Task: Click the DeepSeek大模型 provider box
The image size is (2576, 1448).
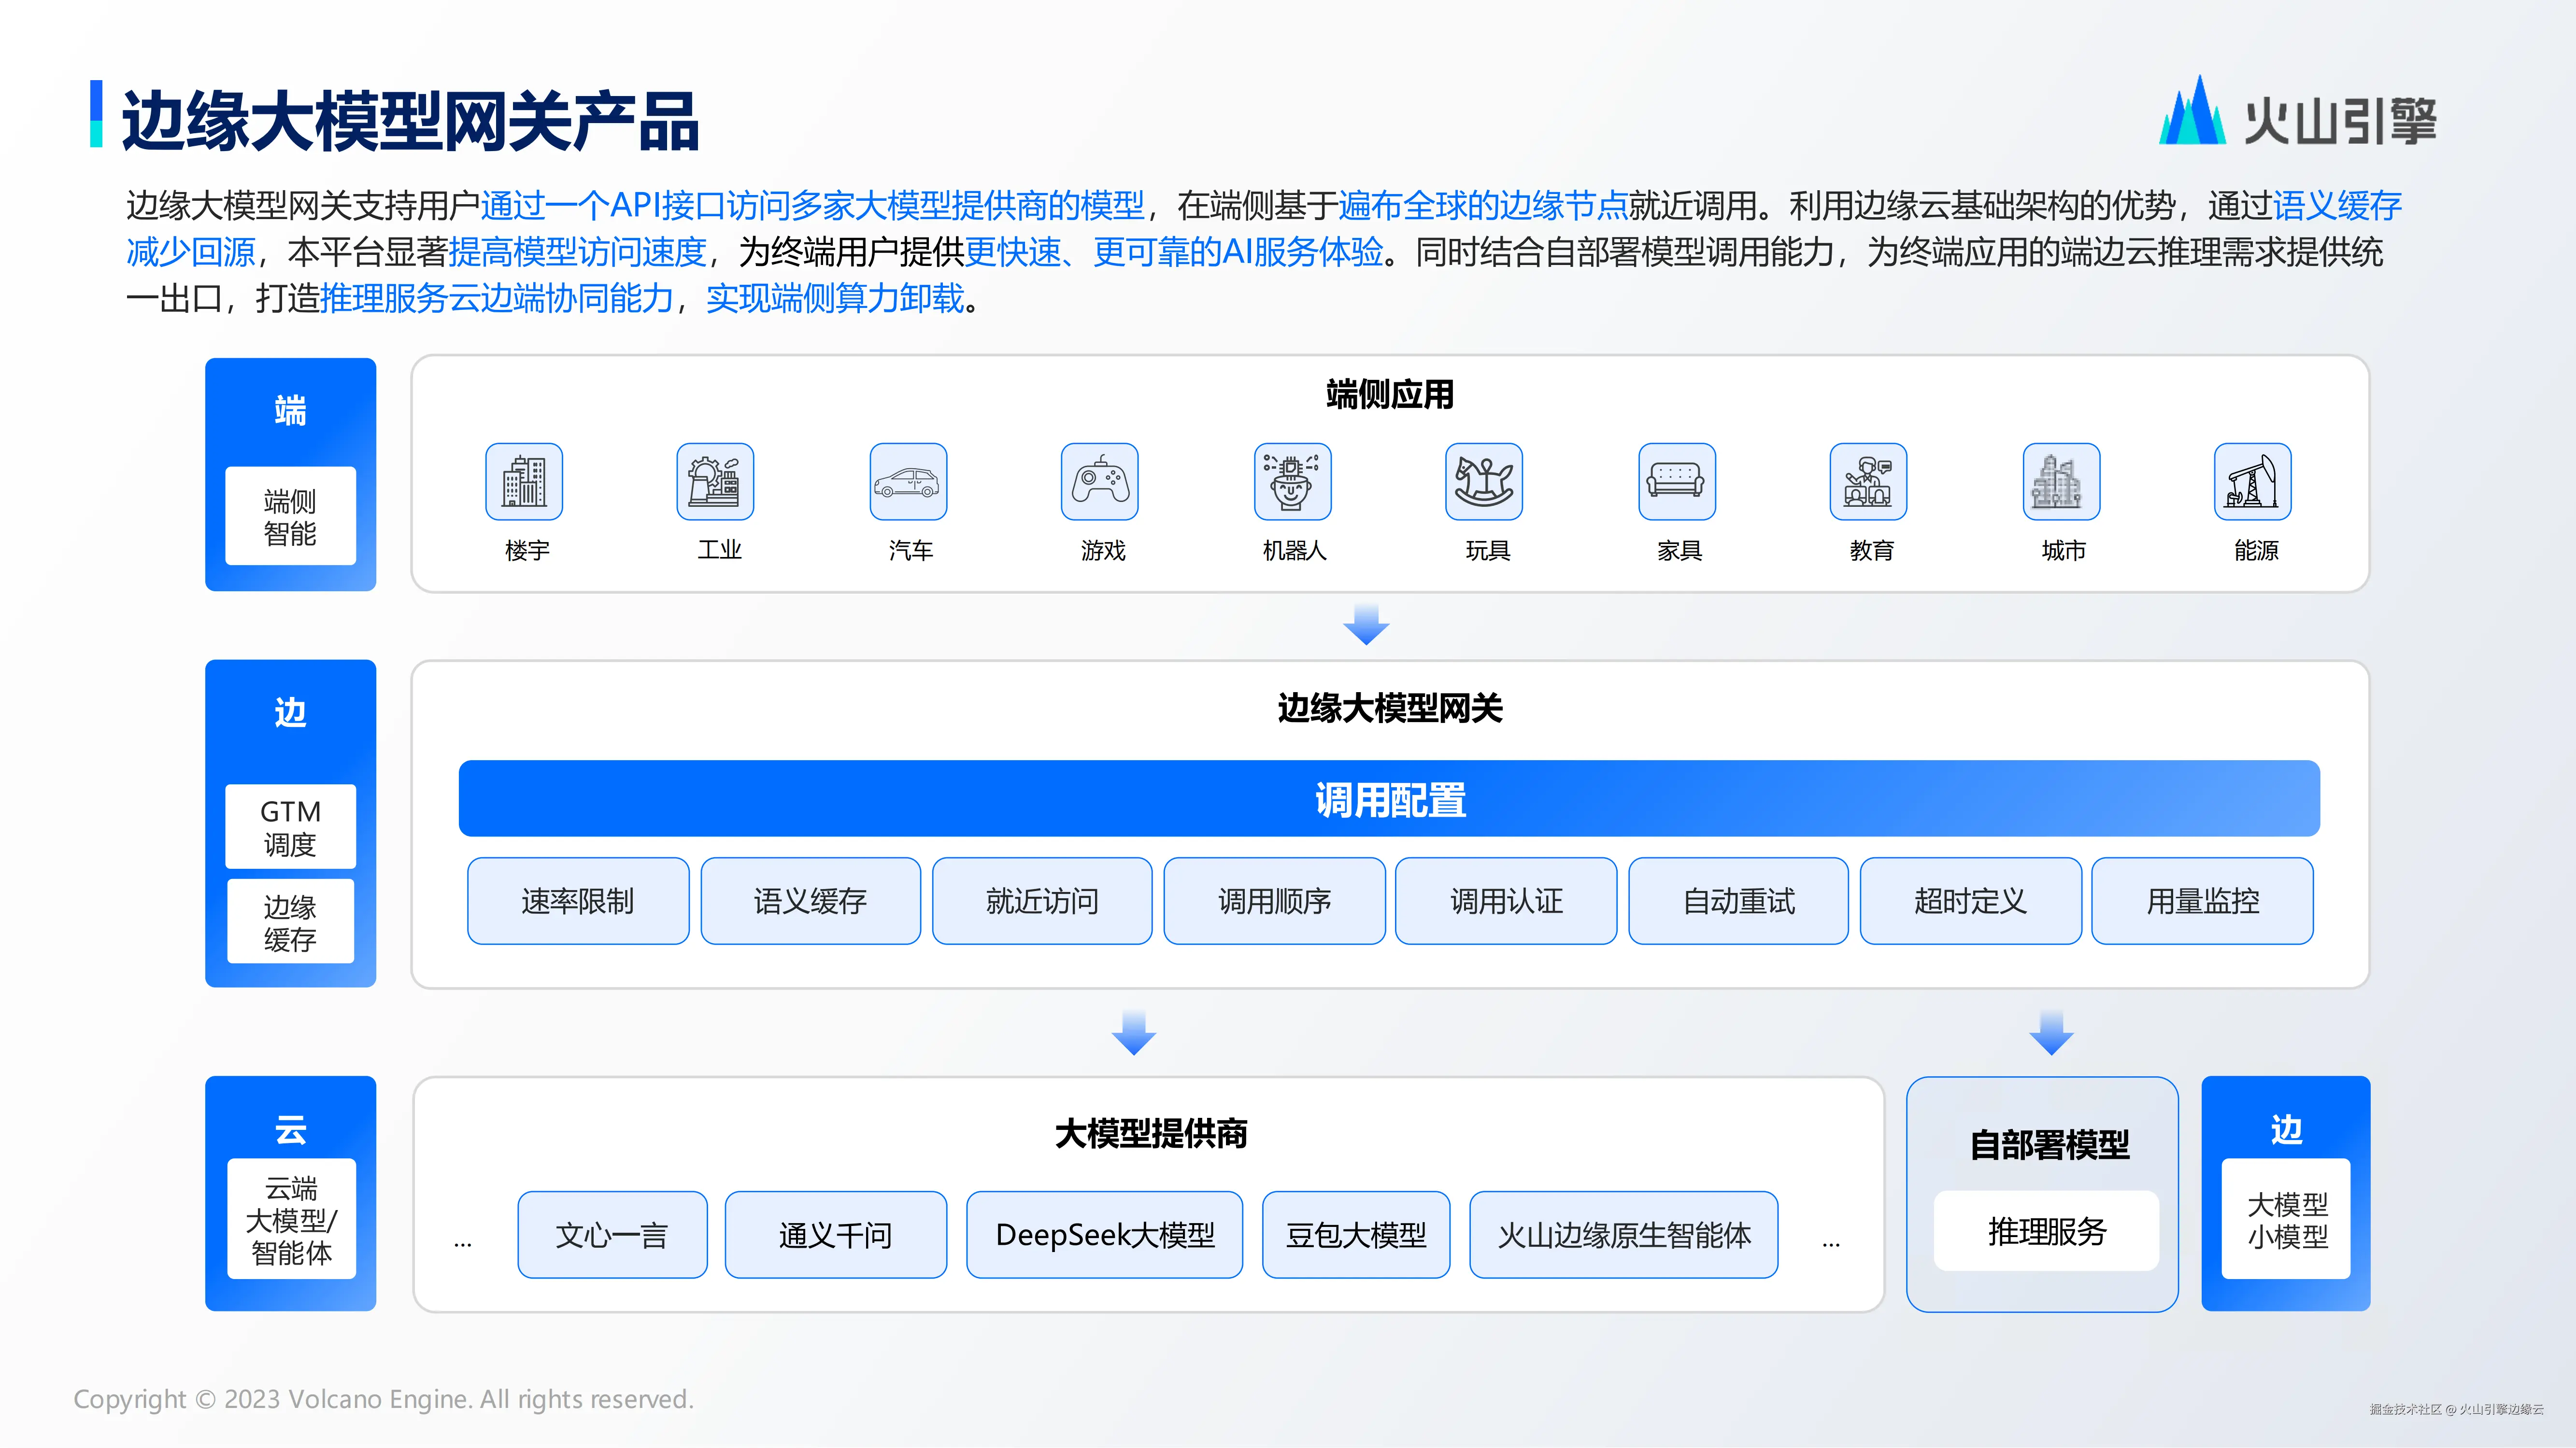Action: coord(1104,1235)
